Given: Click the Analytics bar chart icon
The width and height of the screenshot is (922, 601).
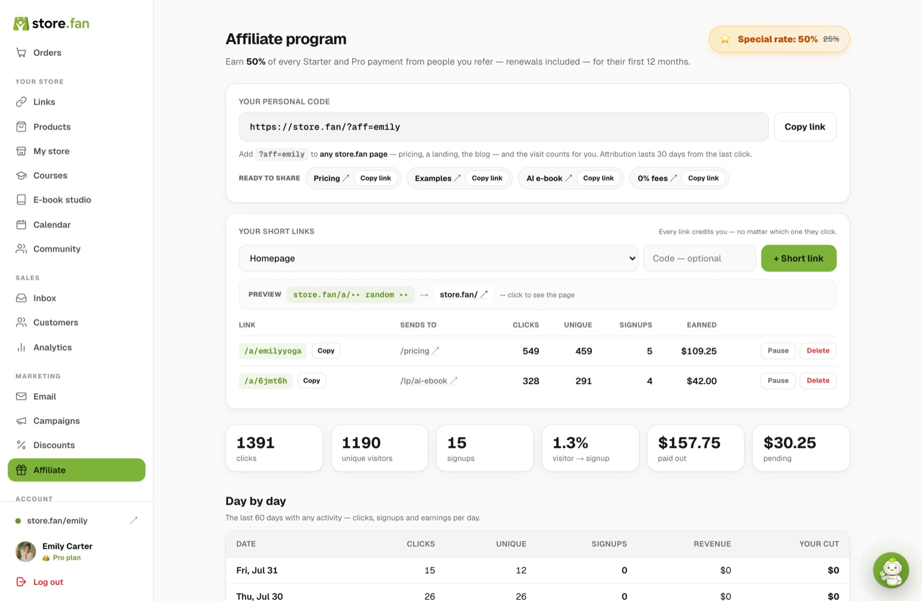Looking at the screenshot, I should 21,347.
